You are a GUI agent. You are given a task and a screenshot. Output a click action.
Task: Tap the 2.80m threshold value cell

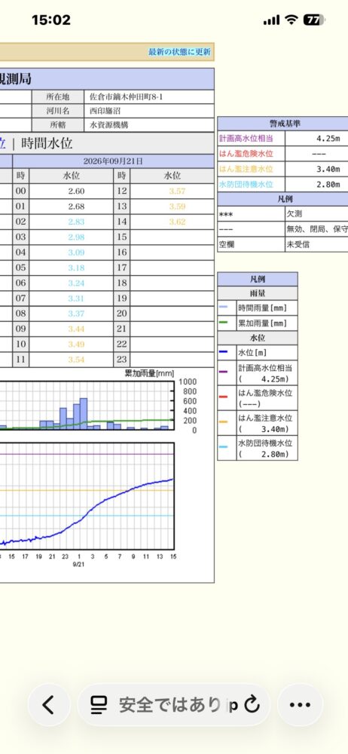317,184
